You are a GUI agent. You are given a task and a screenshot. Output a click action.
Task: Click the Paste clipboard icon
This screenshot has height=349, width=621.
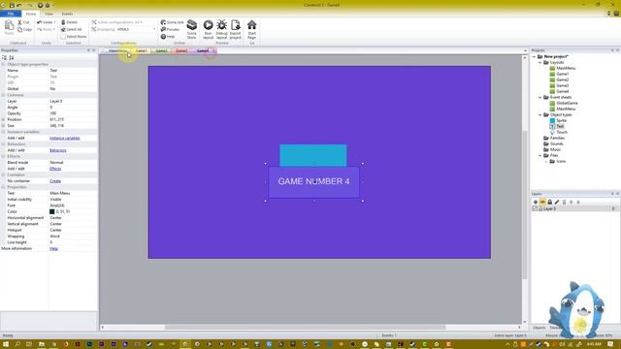point(9,26)
